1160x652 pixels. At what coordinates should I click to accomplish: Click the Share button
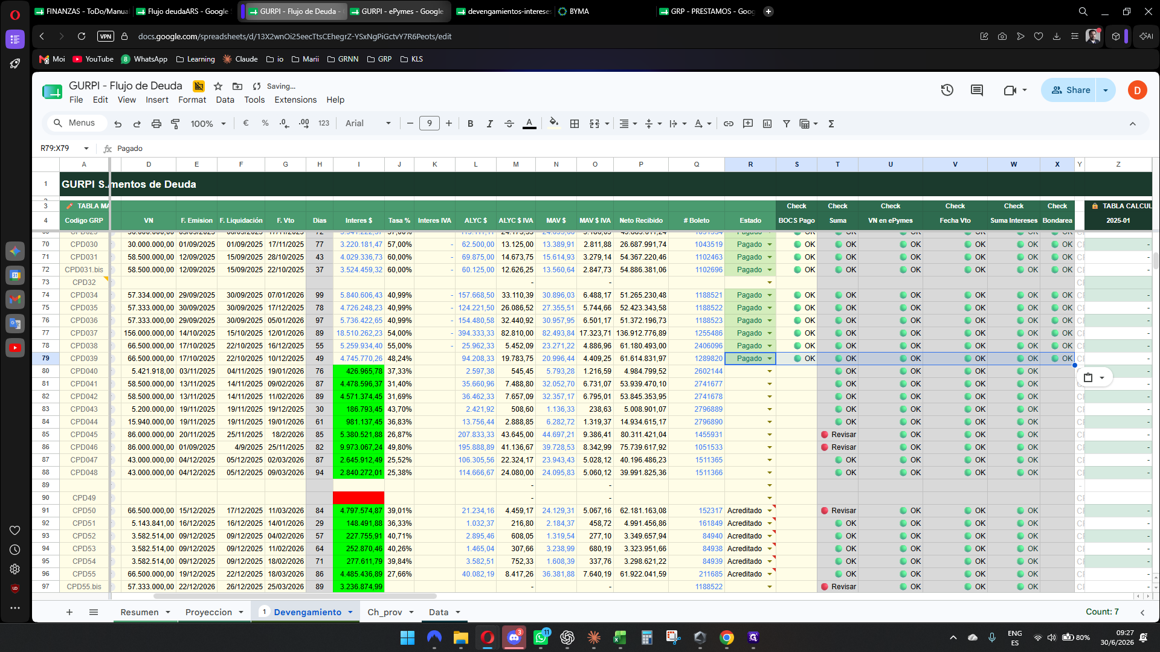[1070, 90]
